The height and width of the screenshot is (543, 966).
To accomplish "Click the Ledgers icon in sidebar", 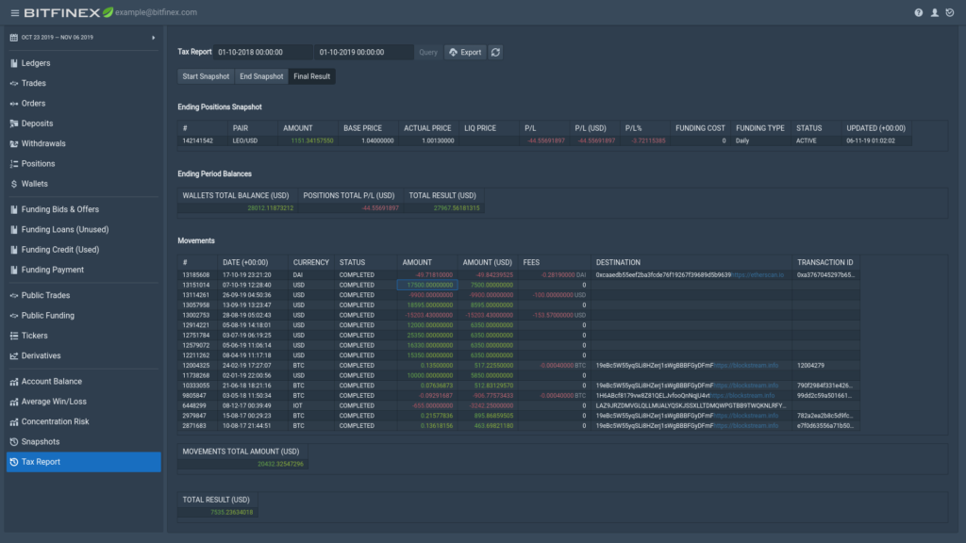I will (x=14, y=63).
